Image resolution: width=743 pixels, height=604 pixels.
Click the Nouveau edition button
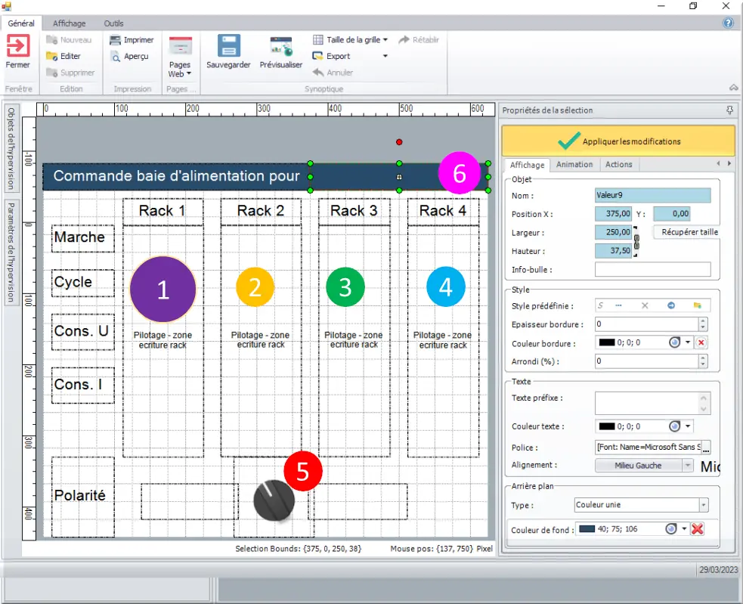70,40
